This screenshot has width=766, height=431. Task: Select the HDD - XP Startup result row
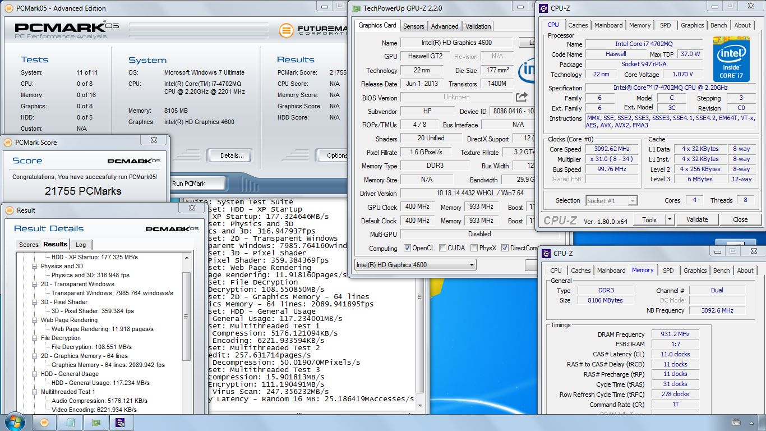point(95,257)
